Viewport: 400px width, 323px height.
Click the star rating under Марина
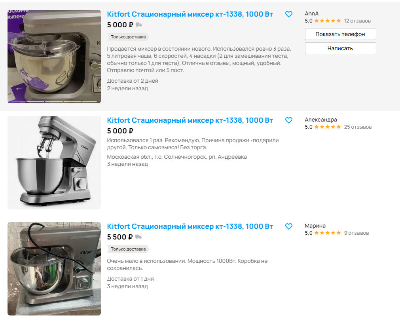point(327,233)
